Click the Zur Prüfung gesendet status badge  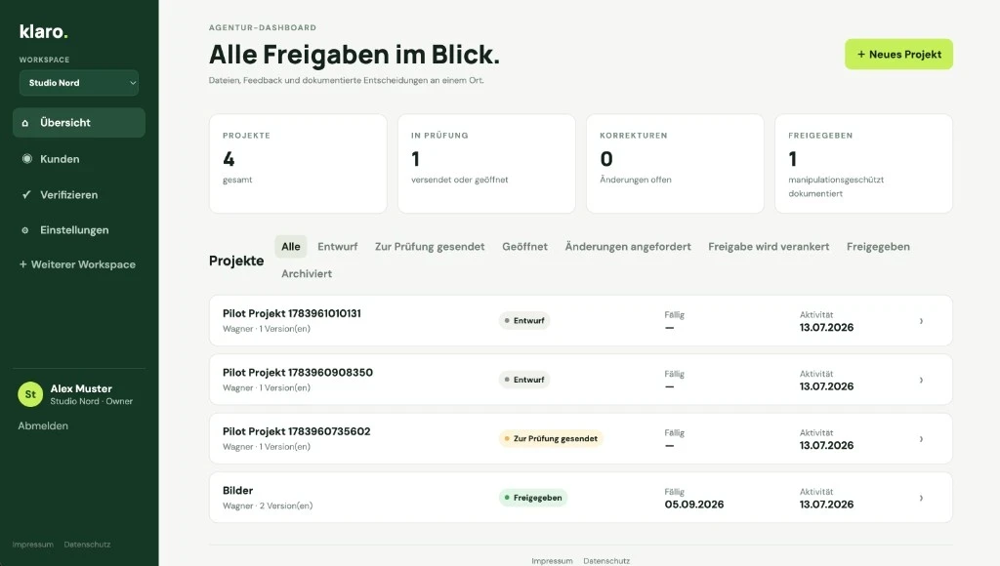click(x=551, y=438)
